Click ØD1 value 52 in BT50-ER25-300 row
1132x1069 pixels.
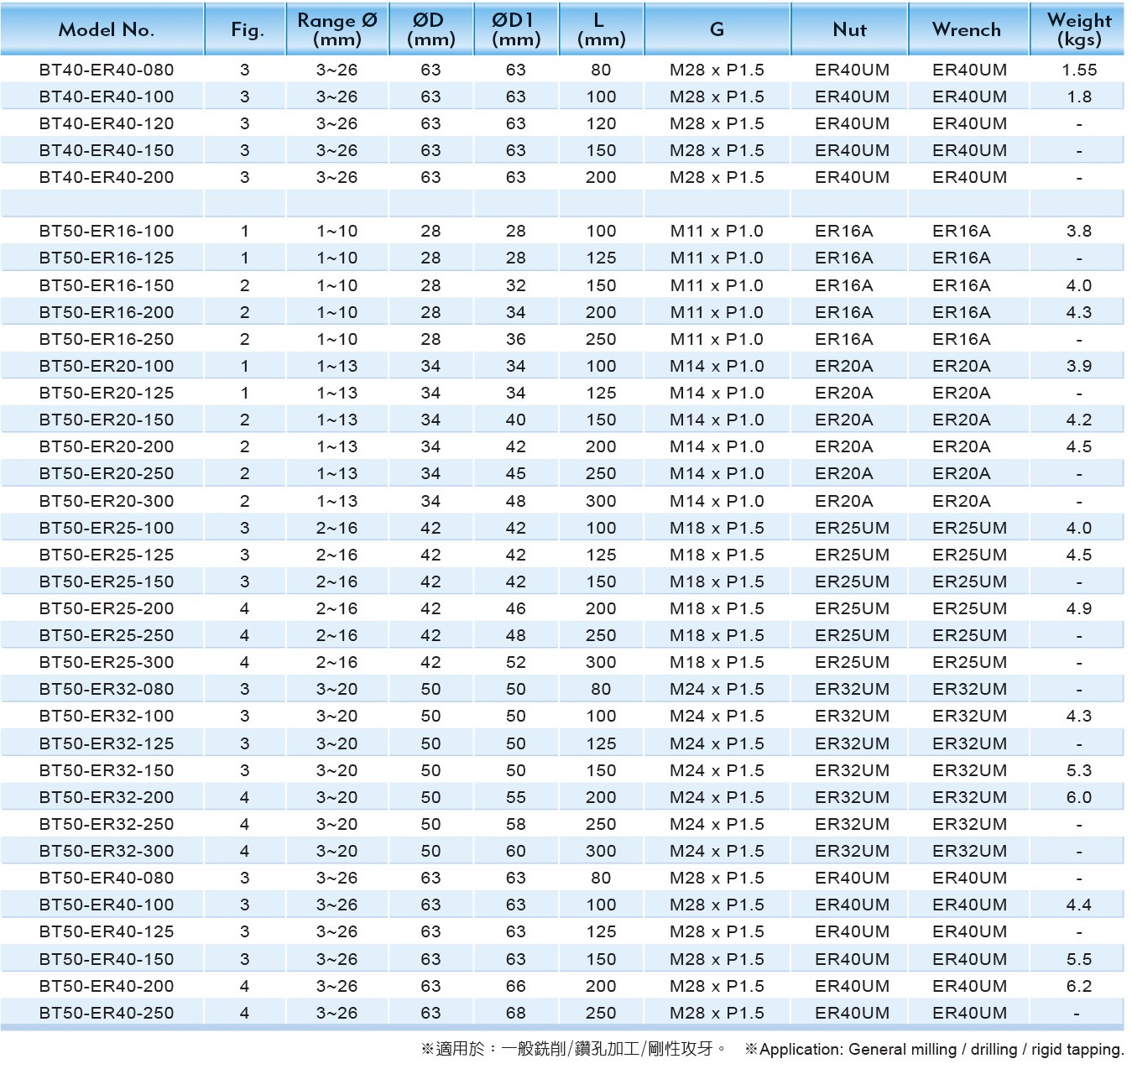(516, 662)
